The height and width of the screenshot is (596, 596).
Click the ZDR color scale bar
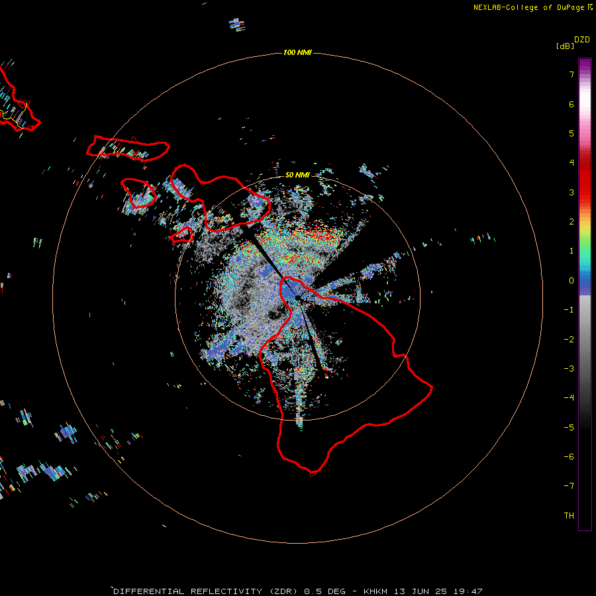tap(585, 294)
